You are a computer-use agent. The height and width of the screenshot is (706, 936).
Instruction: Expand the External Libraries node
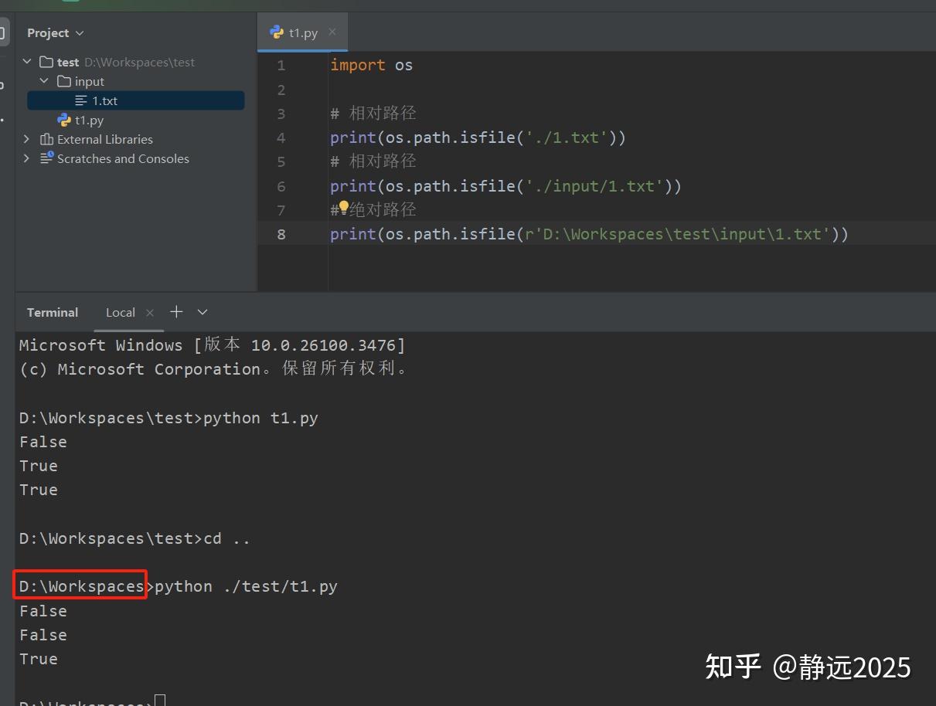coord(26,139)
